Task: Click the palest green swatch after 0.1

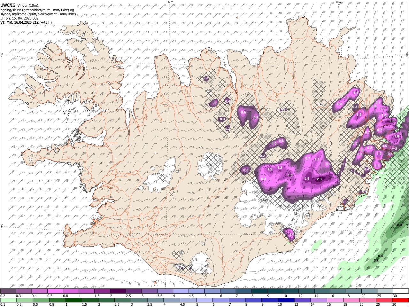Action: tap(8, 300)
